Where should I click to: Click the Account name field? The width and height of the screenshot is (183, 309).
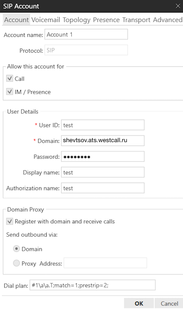pos(86,34)
